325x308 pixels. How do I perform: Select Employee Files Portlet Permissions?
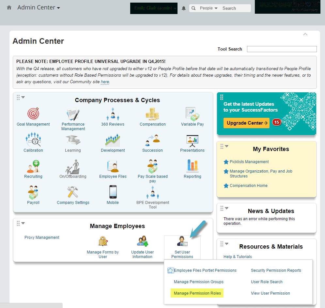205,270
